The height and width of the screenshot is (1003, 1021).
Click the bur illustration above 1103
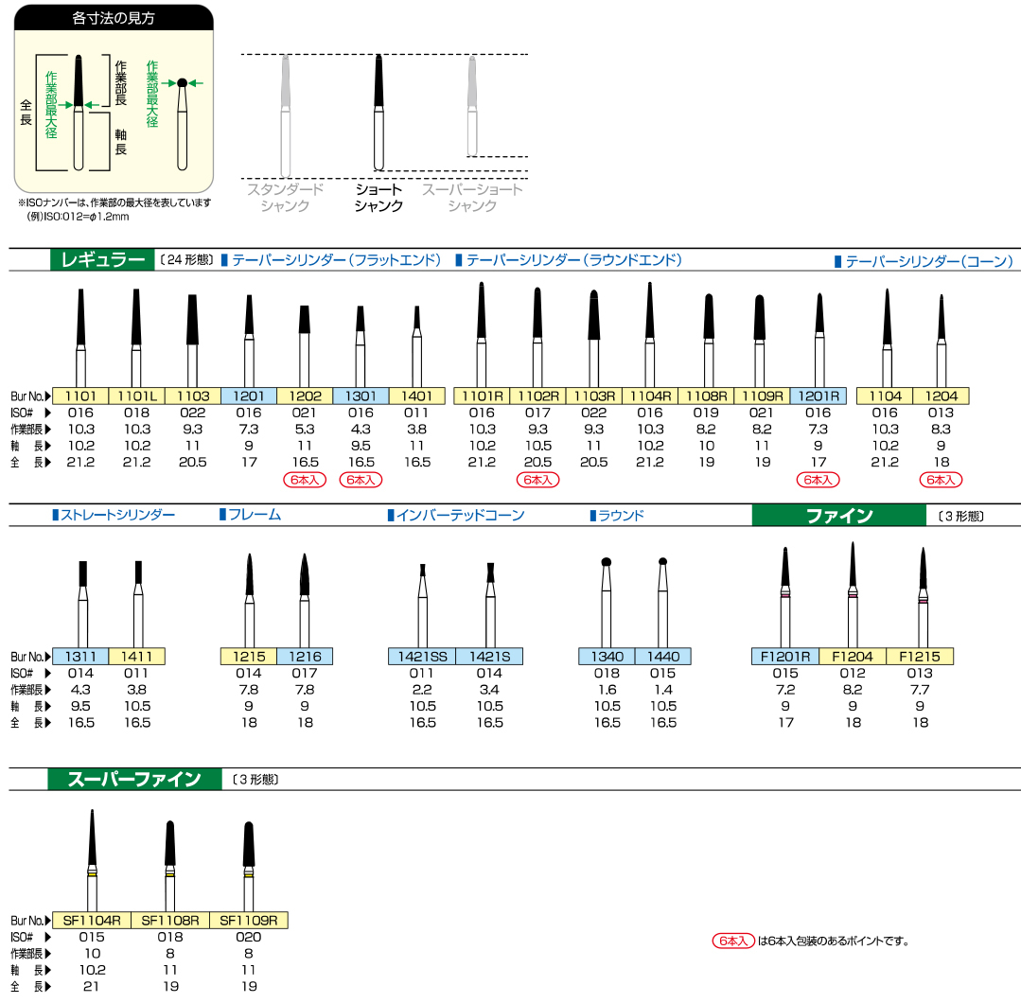point(192,336)
